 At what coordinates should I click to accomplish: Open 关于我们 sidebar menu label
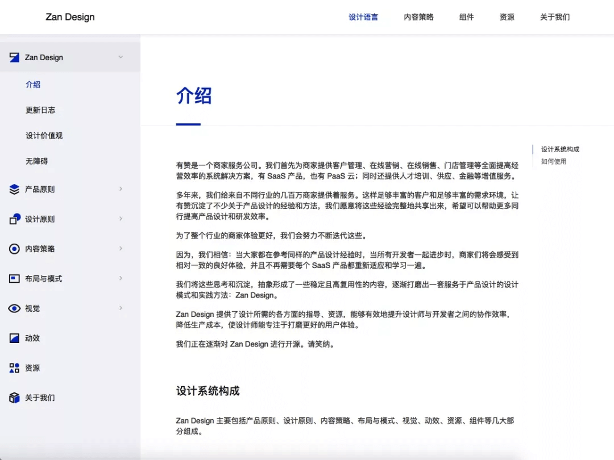coord(40,398)
